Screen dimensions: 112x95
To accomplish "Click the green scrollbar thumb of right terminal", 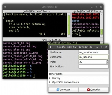I will point(102,32).
